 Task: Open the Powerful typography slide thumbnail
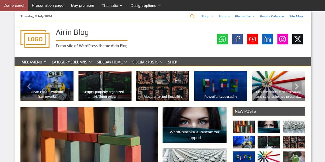(x=221, y=86)
